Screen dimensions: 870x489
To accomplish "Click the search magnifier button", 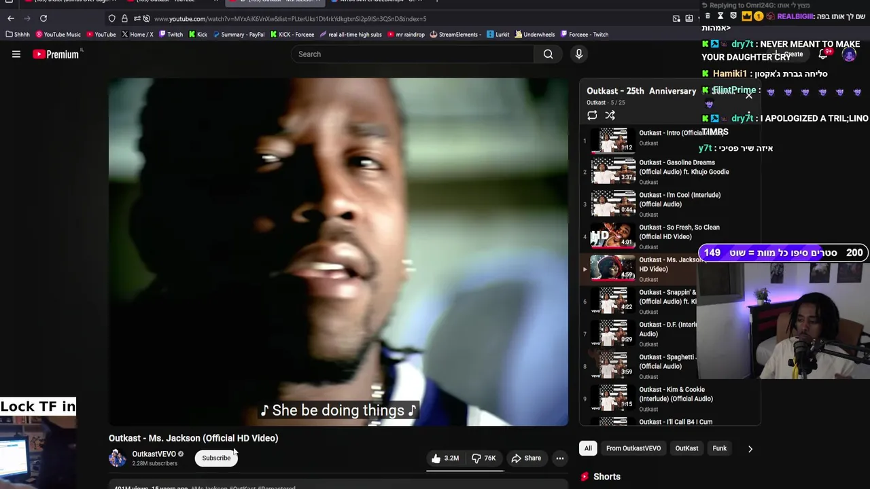I will coord(548,54).
